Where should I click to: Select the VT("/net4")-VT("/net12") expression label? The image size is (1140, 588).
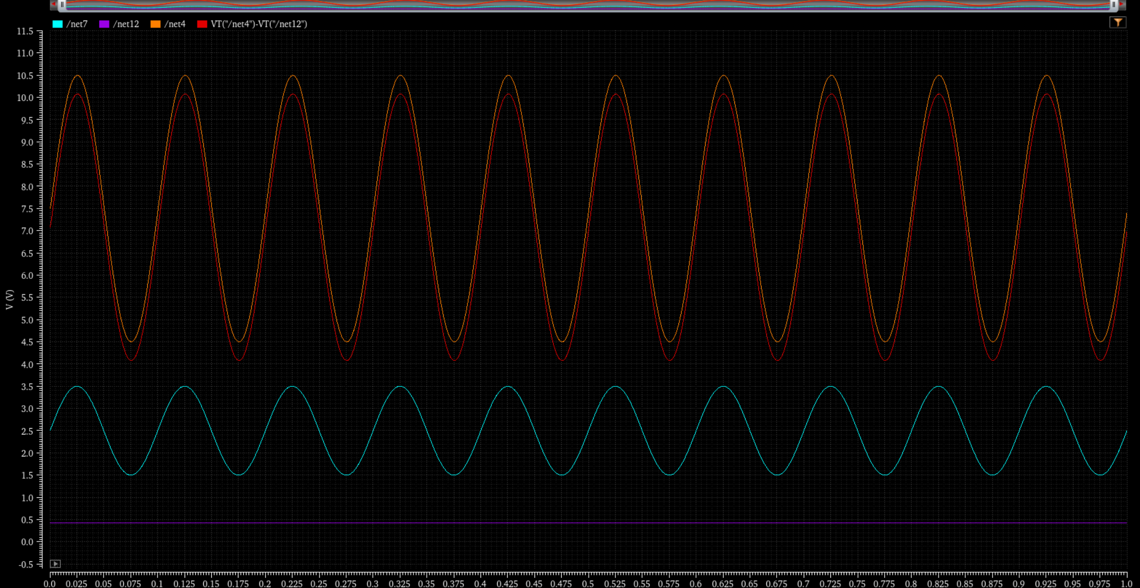click(259, 24)
